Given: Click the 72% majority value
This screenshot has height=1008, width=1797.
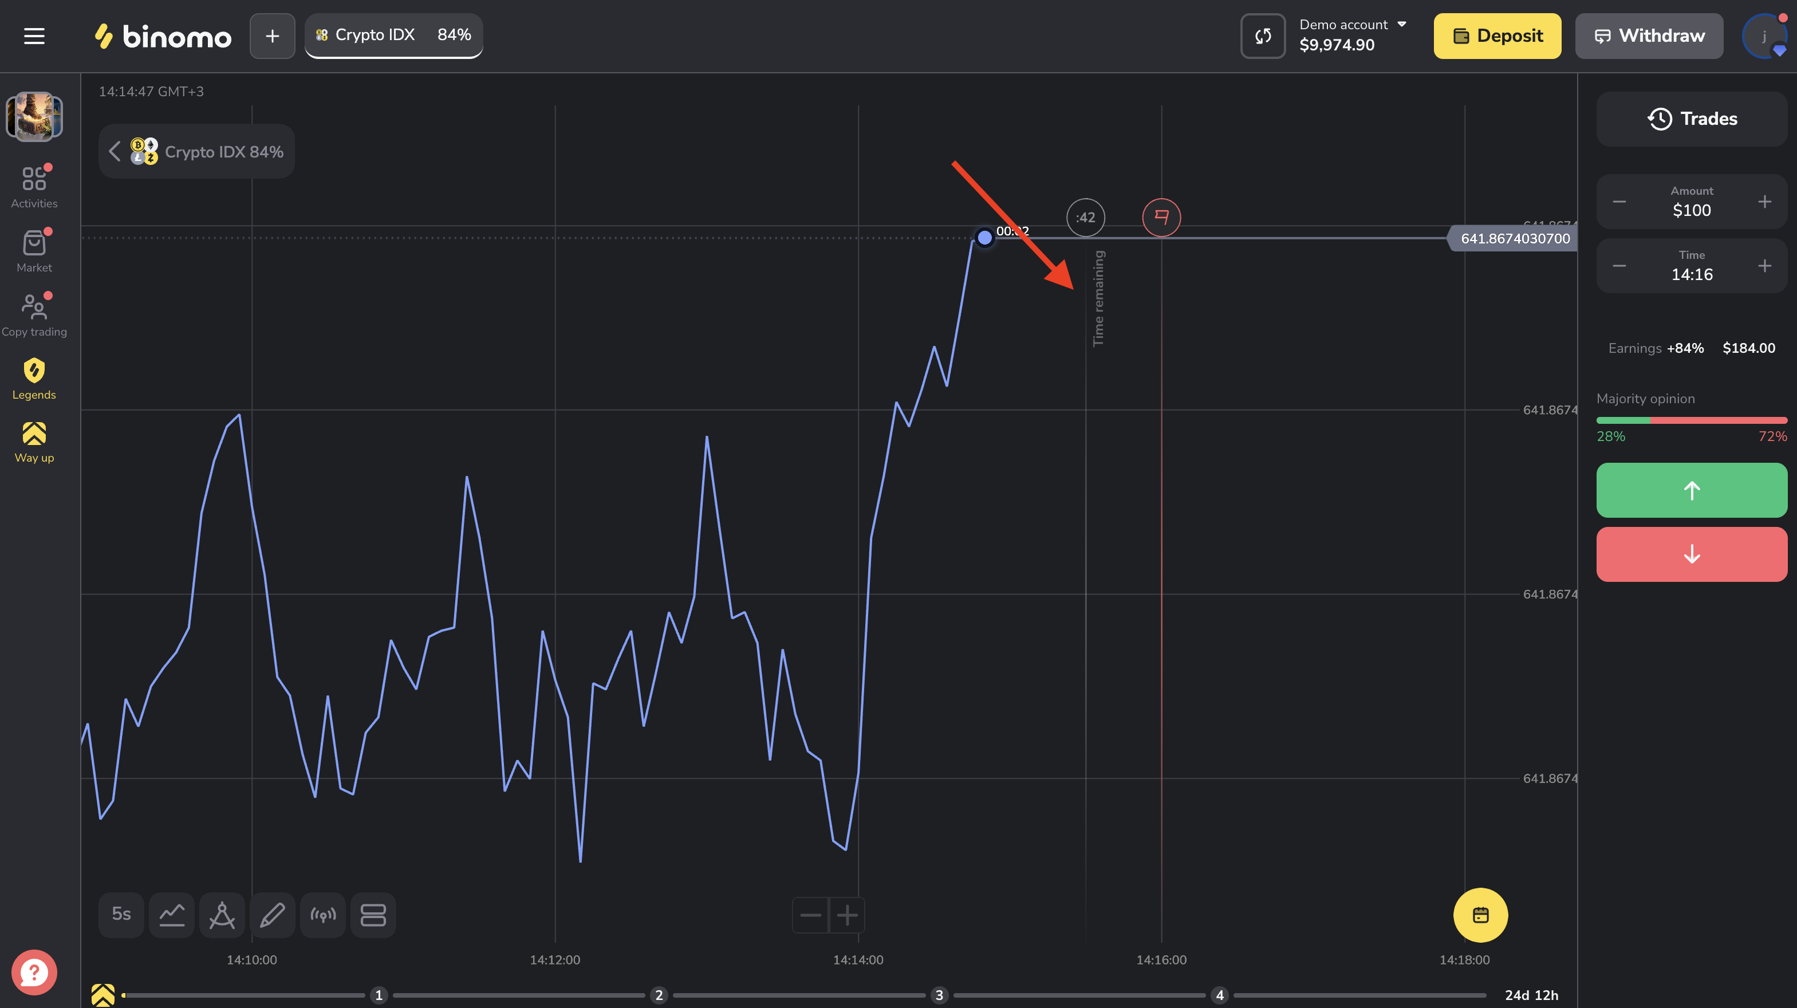Looking at the screenshot, I should pos(1772,436).
